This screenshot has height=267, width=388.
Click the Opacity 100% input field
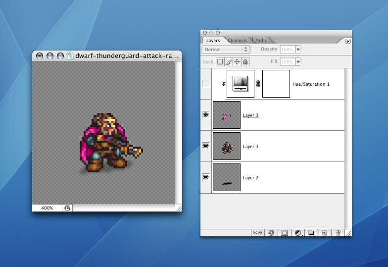pos(287,50)
